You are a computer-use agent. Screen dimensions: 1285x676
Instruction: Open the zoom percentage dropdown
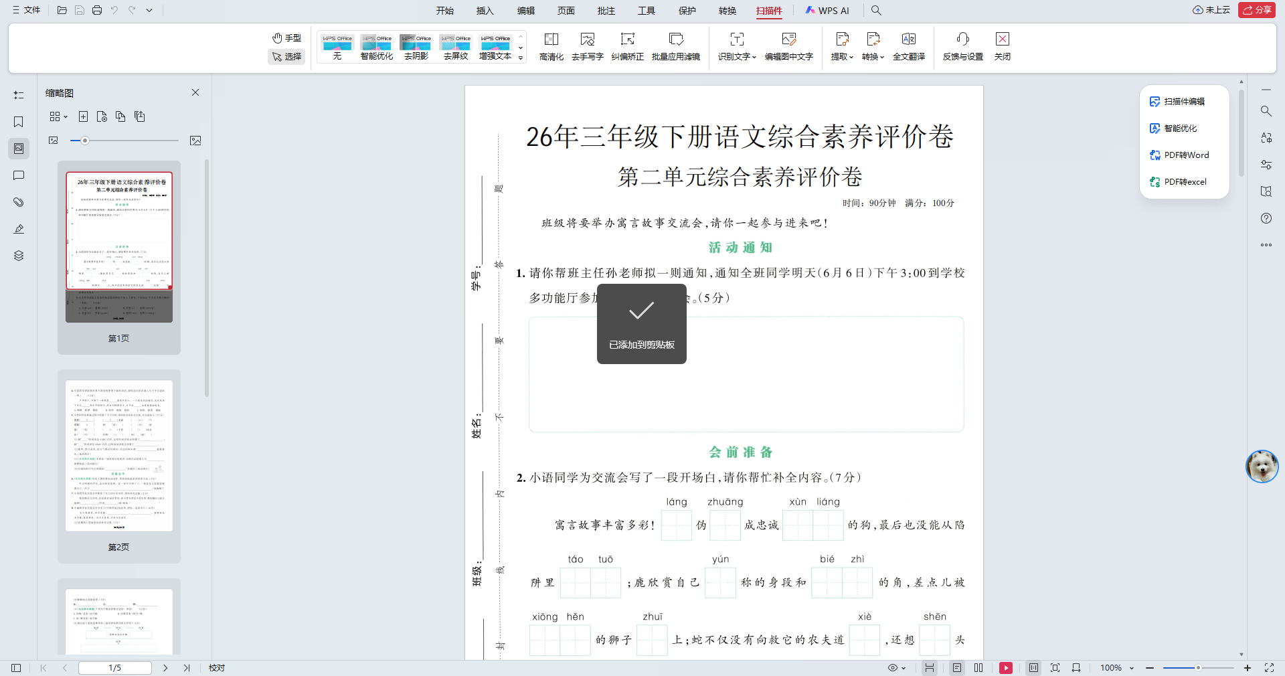point(1131,668)
